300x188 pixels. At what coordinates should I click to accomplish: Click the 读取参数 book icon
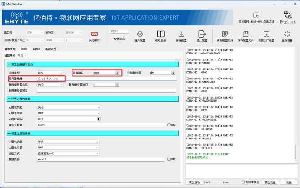coord(160,34)
